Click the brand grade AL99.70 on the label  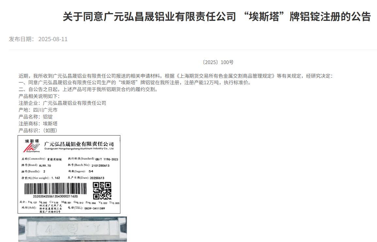(x=45, y=166)
